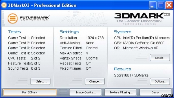Click the 'CPU Tests: 2 of 2' line
The image size is (174, 98).
[24, 58]
